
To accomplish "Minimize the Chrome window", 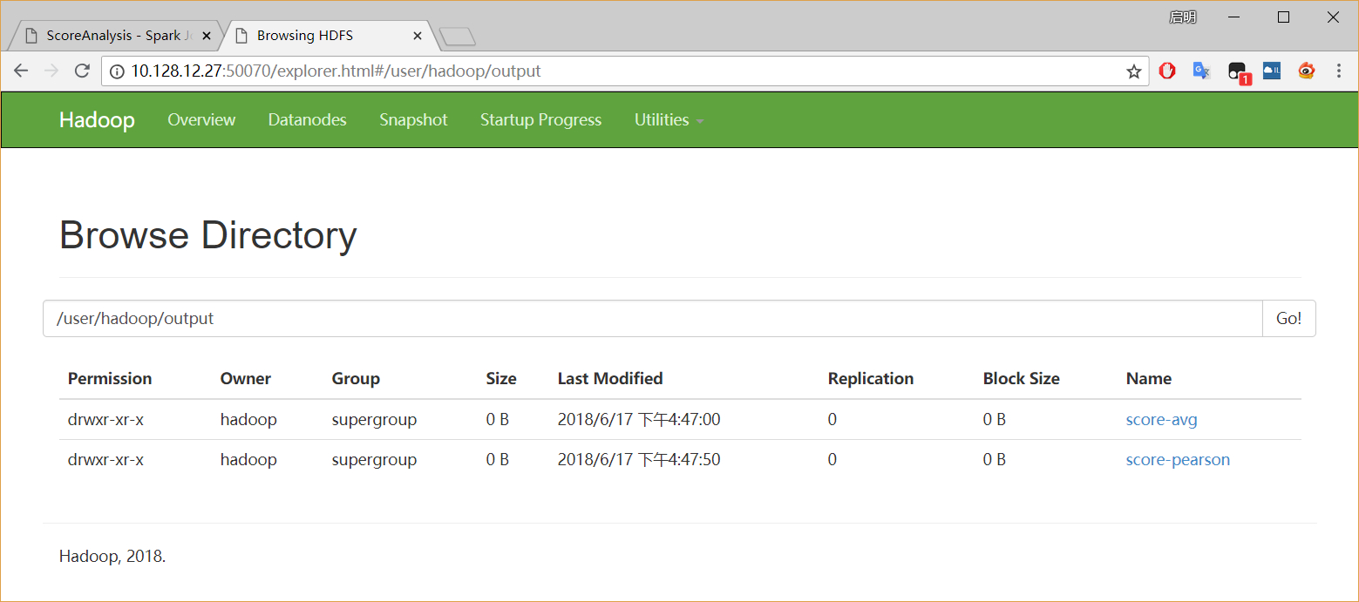I will coord(1234,17).
